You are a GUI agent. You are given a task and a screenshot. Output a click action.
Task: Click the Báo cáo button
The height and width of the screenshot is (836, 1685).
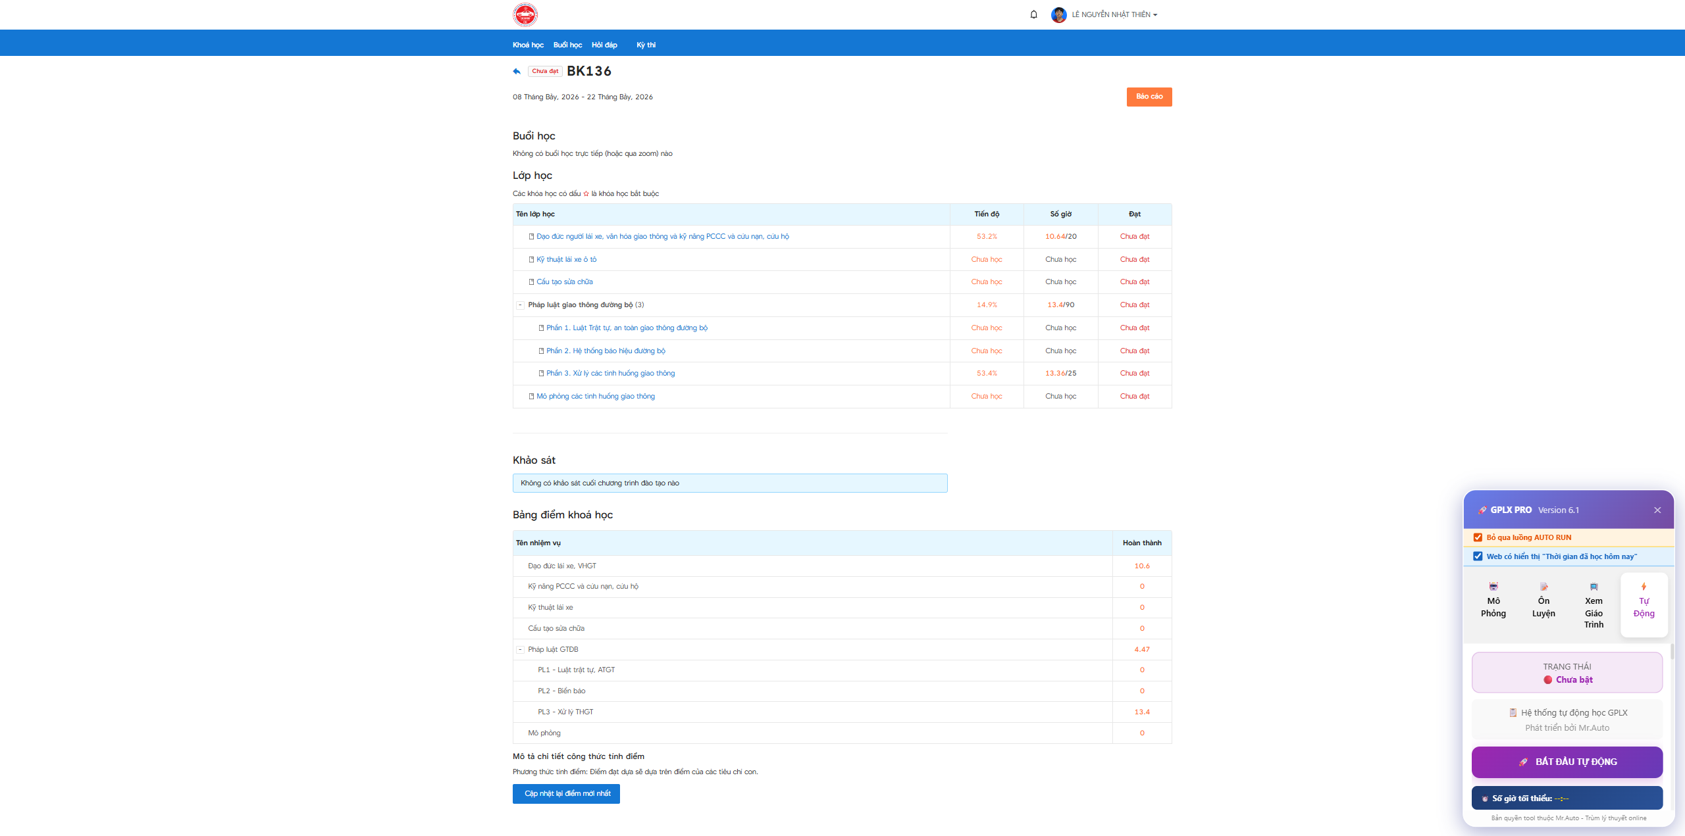coord(1149,97)
